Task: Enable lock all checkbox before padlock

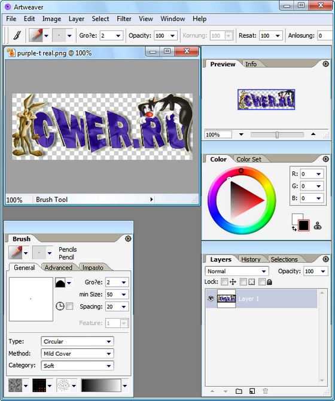Action: tap(262, 282)
